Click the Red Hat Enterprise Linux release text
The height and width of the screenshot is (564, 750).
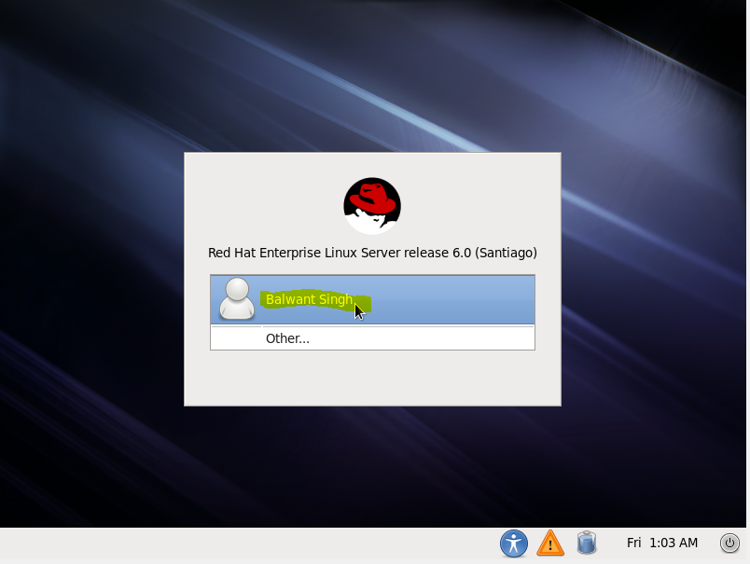pos(372,253)
